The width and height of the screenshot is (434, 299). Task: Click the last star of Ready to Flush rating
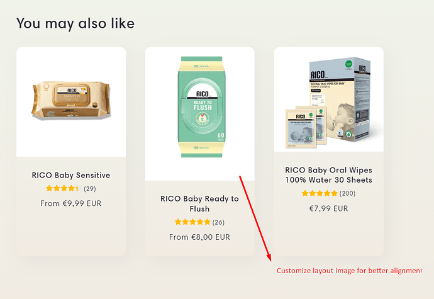point(208,222)
